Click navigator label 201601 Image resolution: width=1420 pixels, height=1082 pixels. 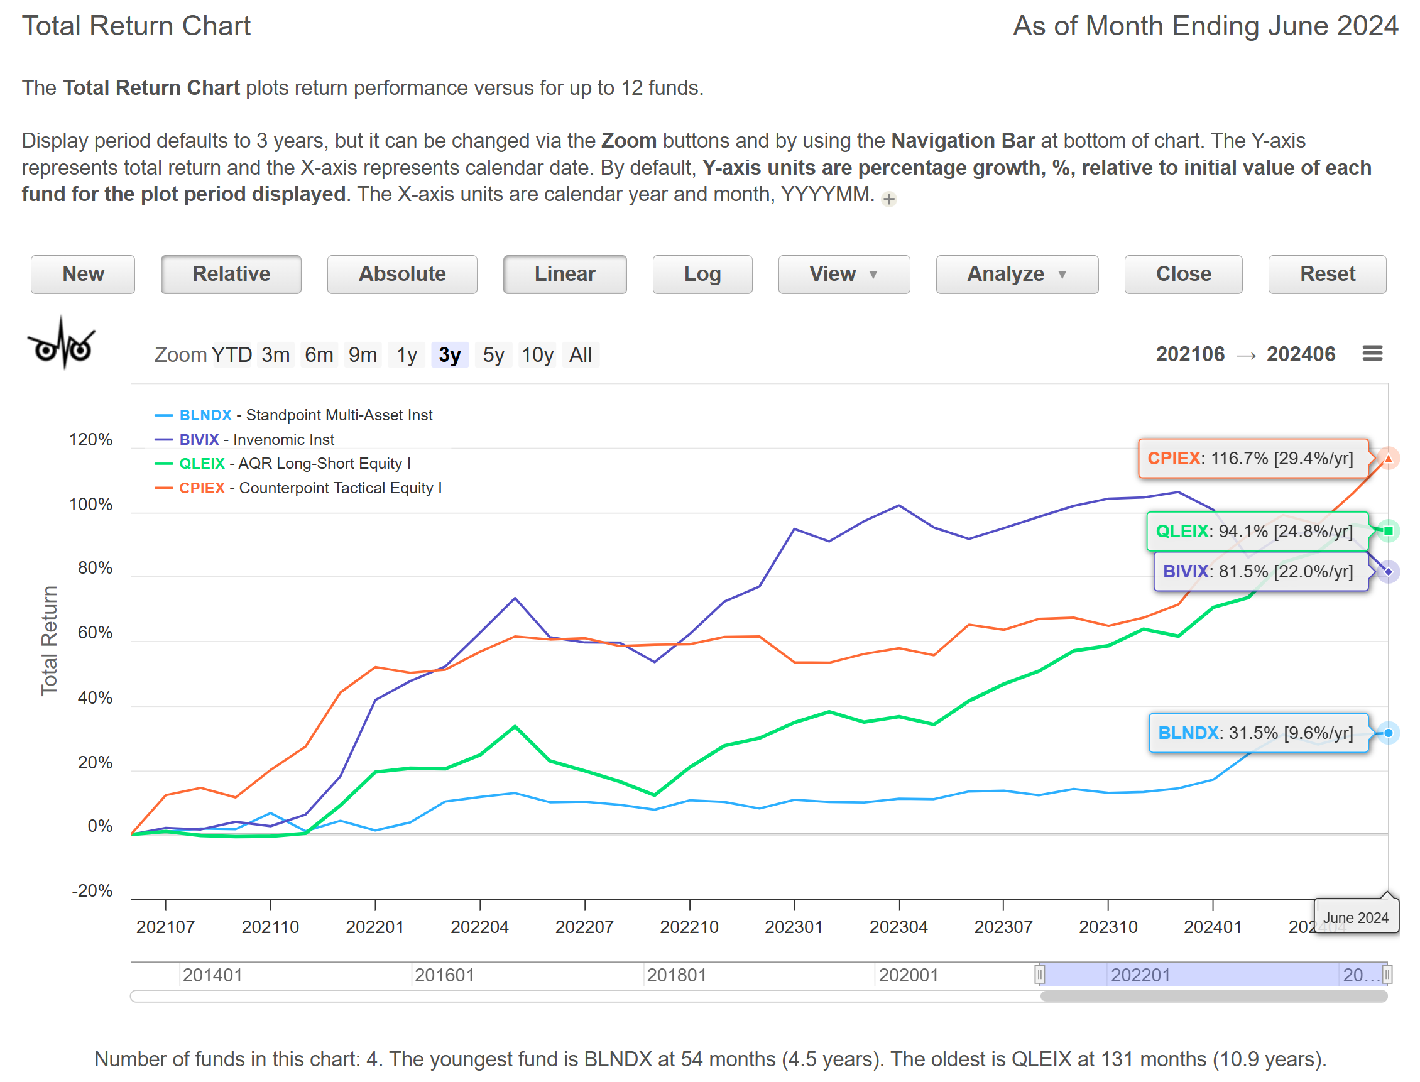(444, 975)
